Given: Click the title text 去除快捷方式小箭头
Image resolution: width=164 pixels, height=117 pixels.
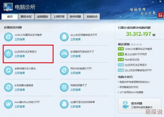Looking at the screenshot, I should coord(25,69).
